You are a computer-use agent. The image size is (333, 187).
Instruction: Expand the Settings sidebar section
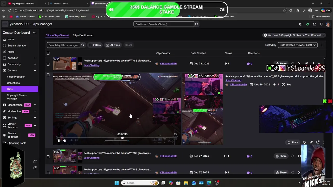(35, 117)
